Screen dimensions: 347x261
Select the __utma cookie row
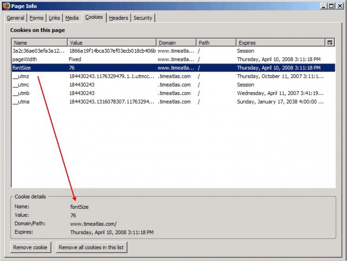click(173, 102)
